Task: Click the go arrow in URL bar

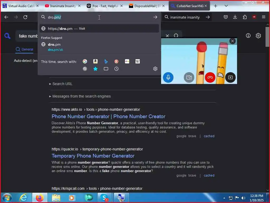Action: point(155,17)
